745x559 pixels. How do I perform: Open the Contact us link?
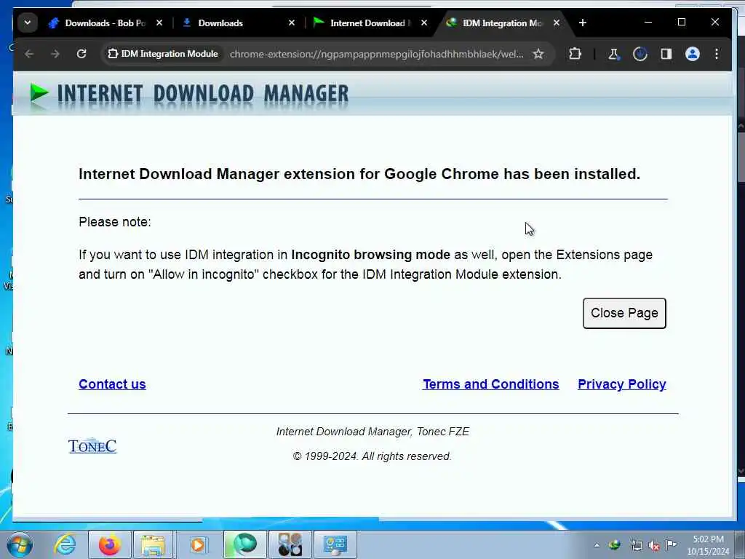pos(112,384)
